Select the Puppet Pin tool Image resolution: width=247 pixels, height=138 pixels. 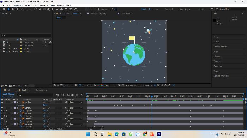point(76,9)
